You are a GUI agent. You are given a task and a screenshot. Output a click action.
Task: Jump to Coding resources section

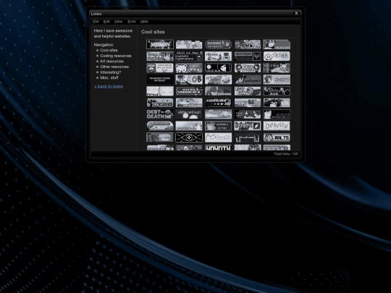point(115,56)
